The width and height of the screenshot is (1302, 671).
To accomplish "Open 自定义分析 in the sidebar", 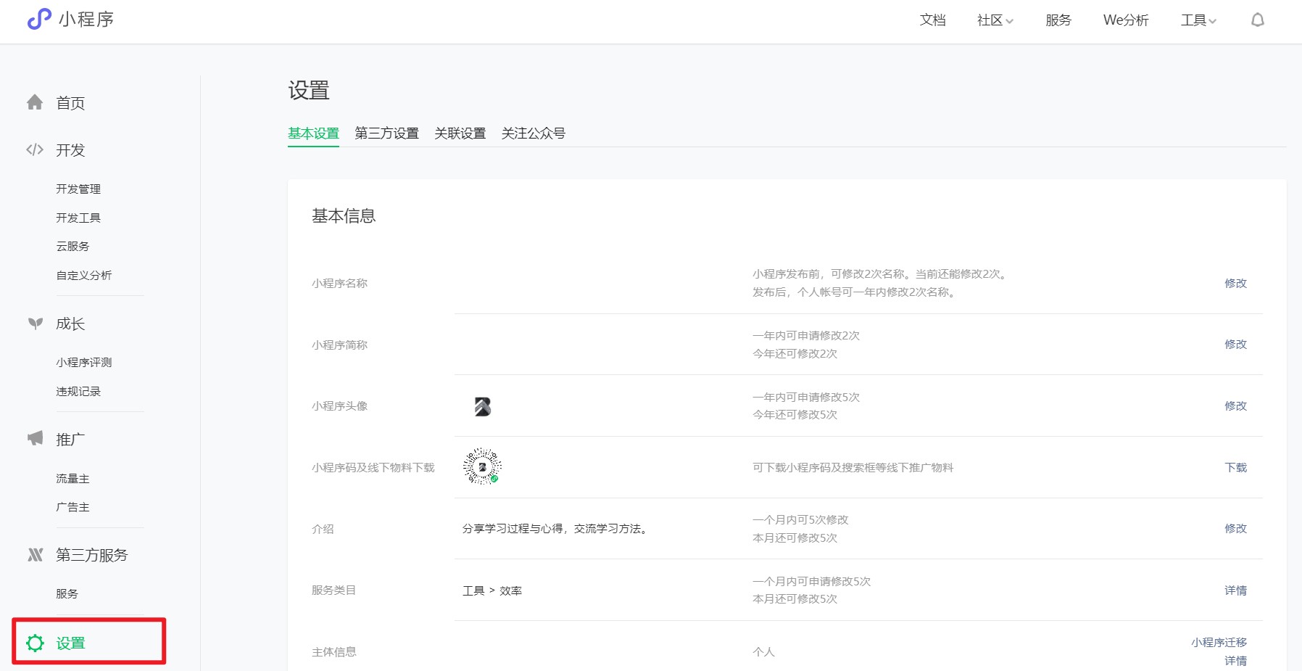I will [x=84, y=275].
